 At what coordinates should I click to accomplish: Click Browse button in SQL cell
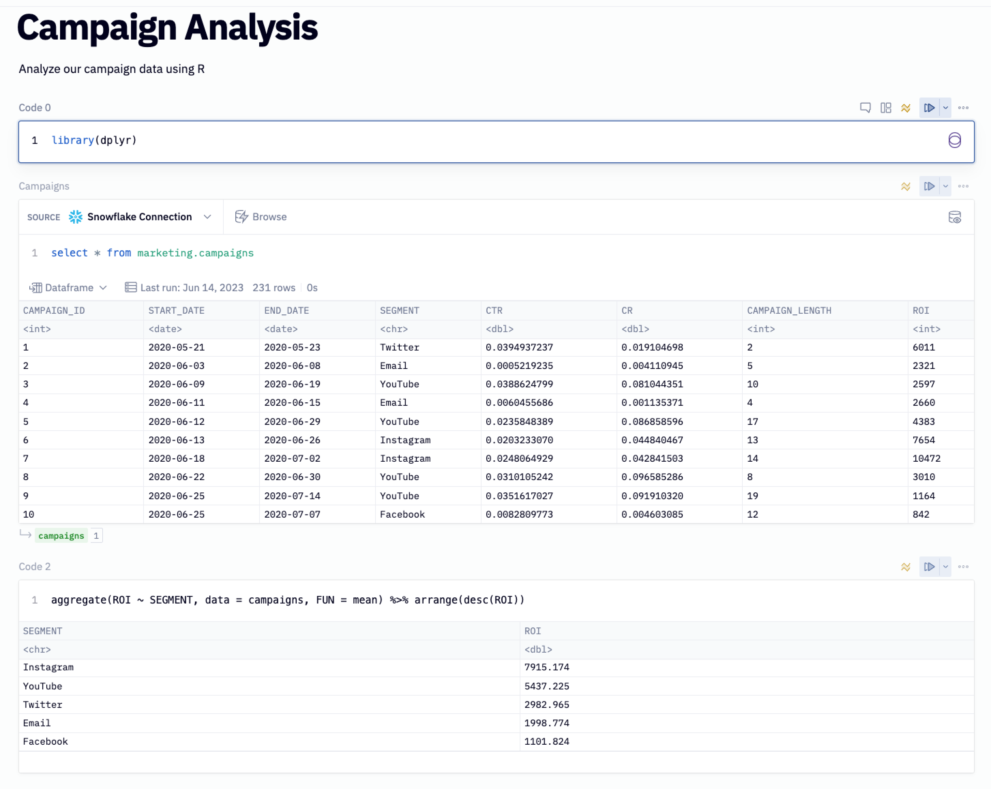(261, 217)
